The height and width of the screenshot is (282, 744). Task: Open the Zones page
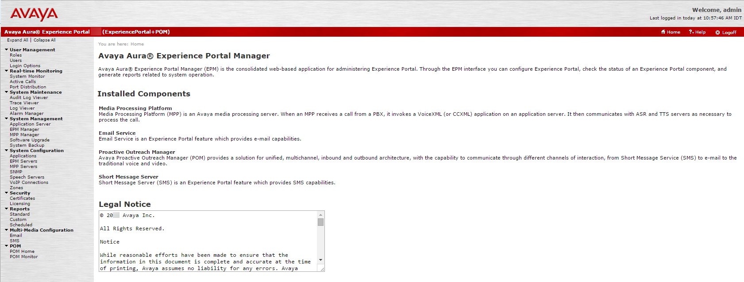(16, 188)
